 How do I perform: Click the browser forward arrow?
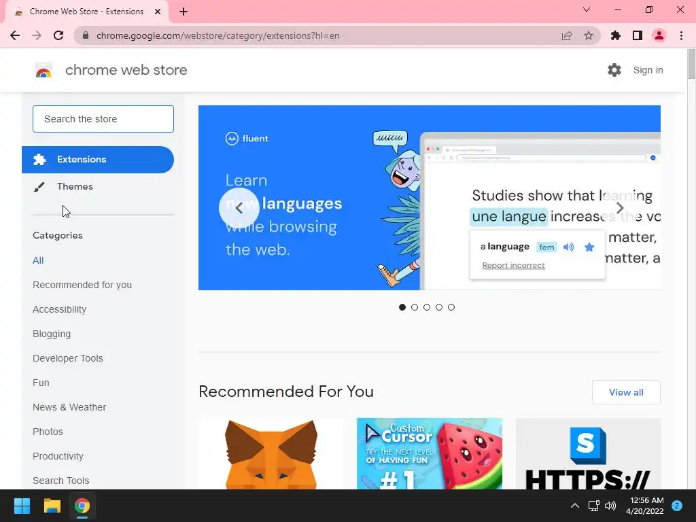point(37,35)
